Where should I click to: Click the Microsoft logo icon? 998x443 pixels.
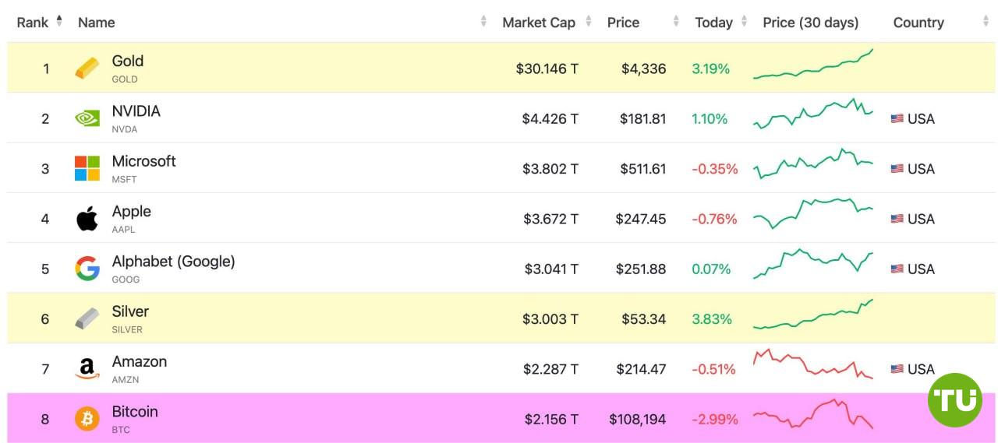click(x=87, y=168)
